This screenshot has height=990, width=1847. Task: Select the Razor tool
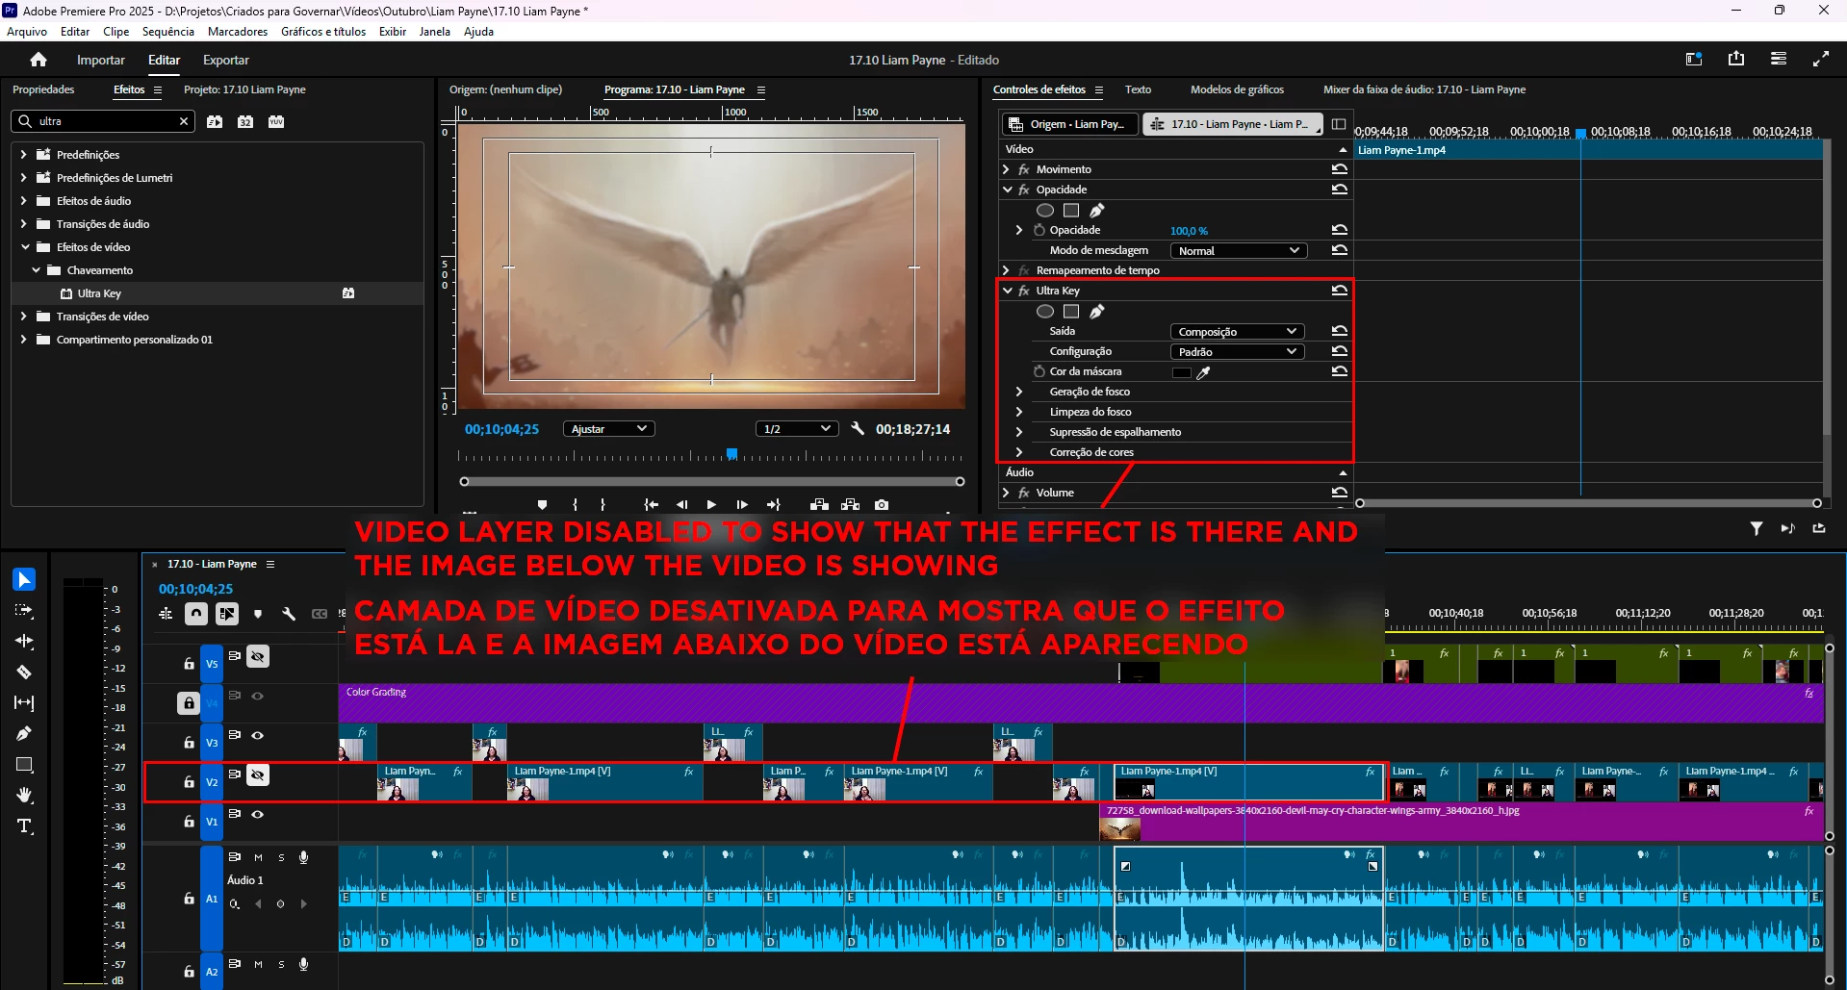click(24, 672)
